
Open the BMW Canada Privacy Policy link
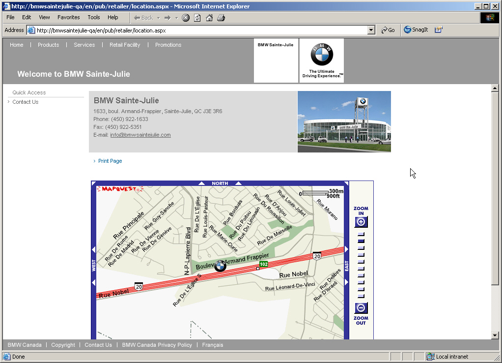pos(157,345)
